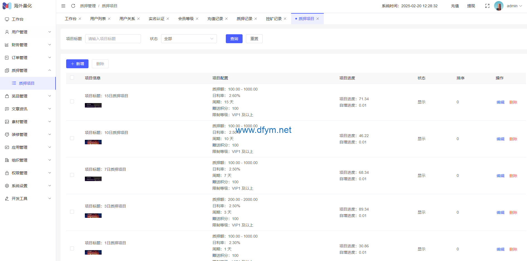Open the admin avatar picture
527x261 pixels.
[499, 6]
